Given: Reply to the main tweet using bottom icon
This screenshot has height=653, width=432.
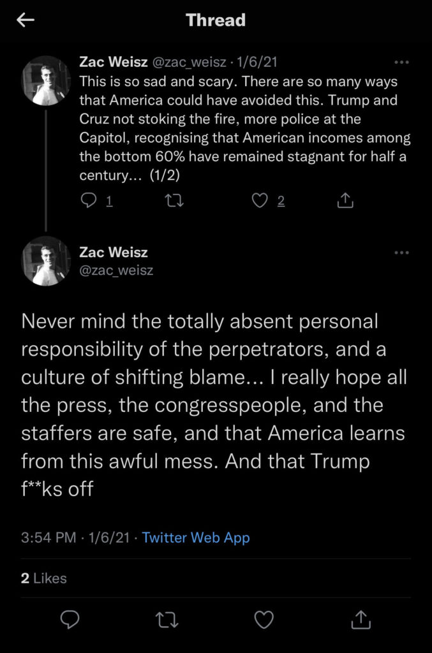Looking at the screenshot, I should tap(70, 619).
